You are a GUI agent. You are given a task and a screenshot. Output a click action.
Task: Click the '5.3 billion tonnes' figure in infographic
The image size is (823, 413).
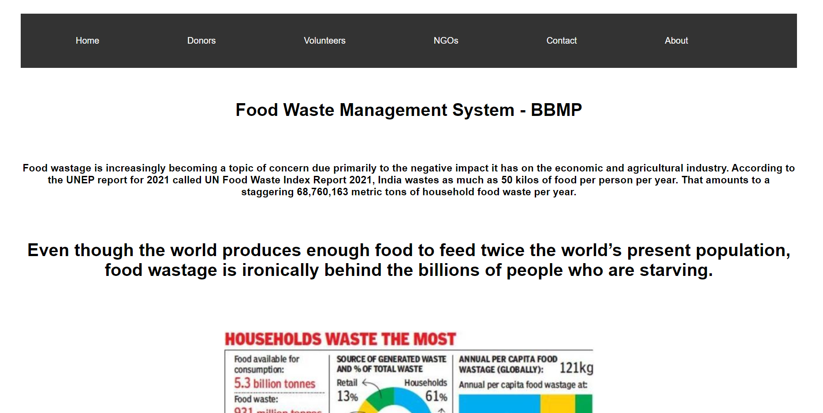275,383
